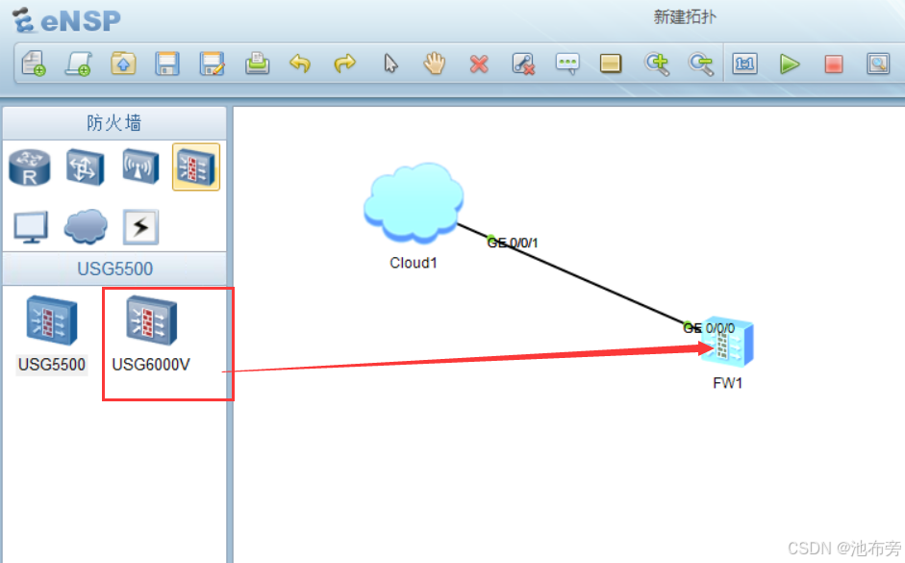
Task: Reset the zoom to 1:1
Action: pyautogui.click(x=745, y=63)
